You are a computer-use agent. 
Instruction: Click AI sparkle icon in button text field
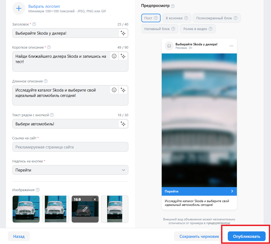(x=123, y=124)
